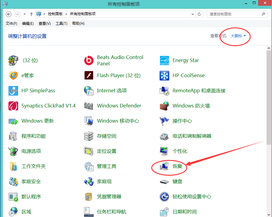Click the 管理工具 gear icon

(x=89, y=166)
